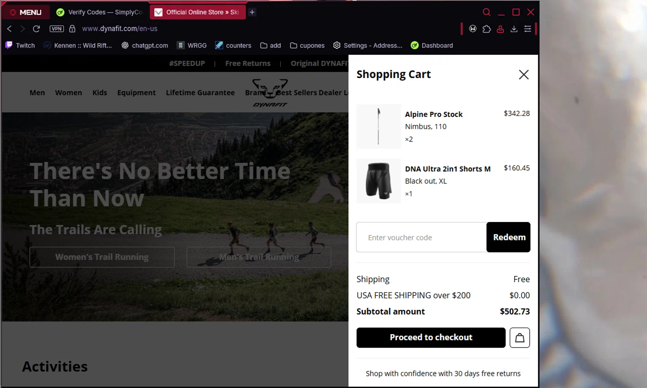Click the Free Returns banner link
Viewport: 647px width, 388px height.
pos(248,63)
